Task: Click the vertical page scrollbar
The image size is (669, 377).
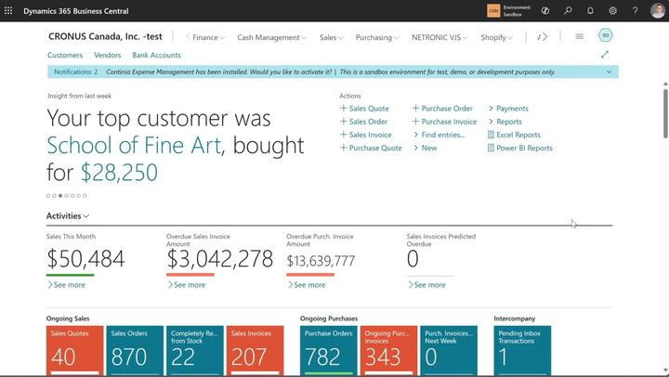Action: tap(665, 113)
